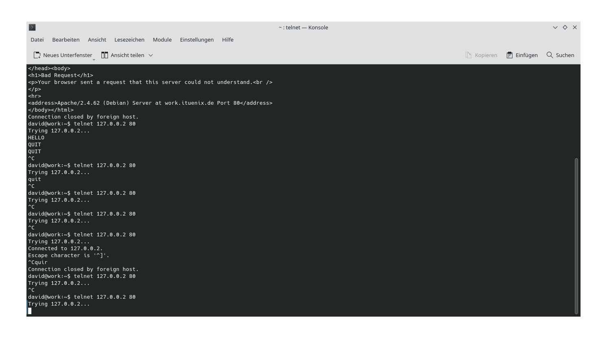Open the Lesezeichen menu
The height and width of the screenshot is (348, 607).
point(129,40)
